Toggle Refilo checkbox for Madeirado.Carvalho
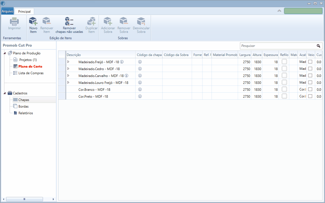The height and width of the screenshot is (203, 325). [x=284, y=76]
